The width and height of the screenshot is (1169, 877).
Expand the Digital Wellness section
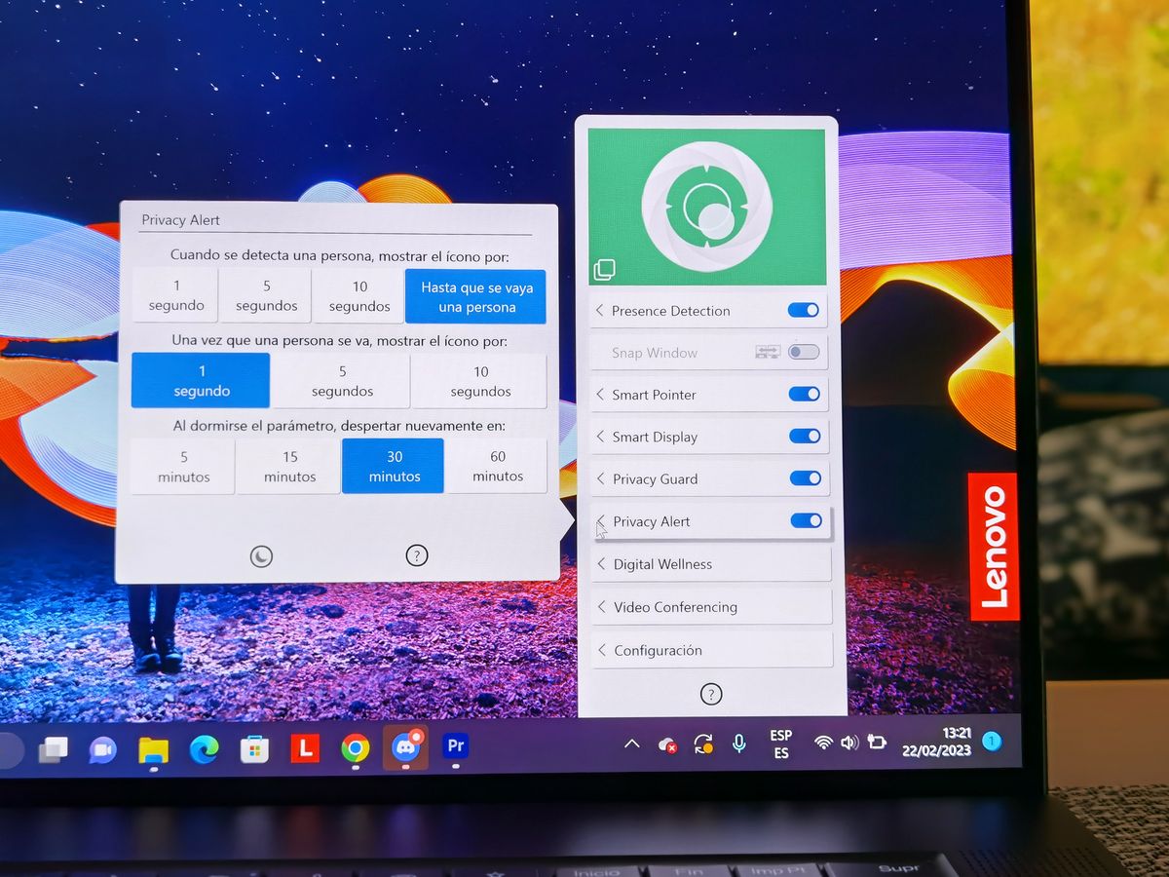(x=711, y=564)
